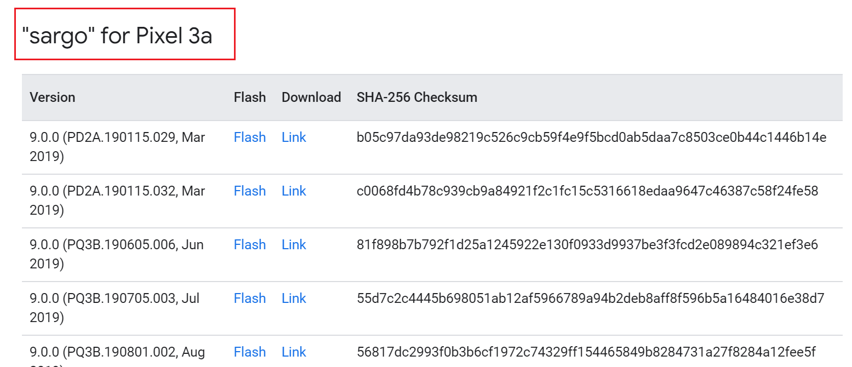The height and width of the screenshot is (367, 852).
Task: Click the "sargo" for Pixel 3a heading
Action: coord(117,36)
